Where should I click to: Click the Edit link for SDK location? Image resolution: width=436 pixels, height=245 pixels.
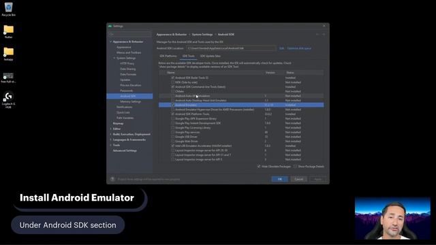tap(281, 48)
